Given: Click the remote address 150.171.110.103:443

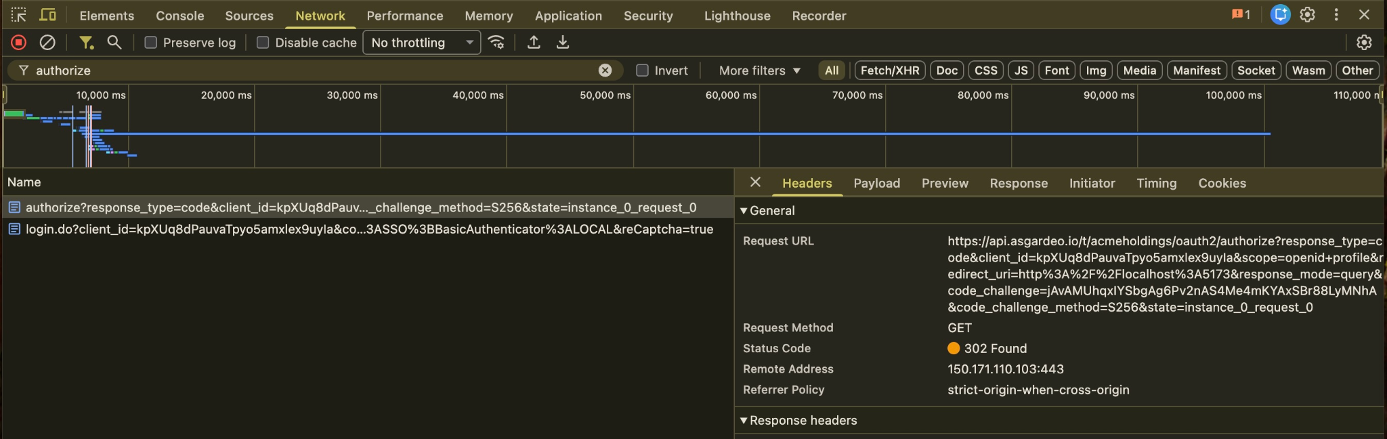Looking at the screenshot, I should click(1006, 369).
